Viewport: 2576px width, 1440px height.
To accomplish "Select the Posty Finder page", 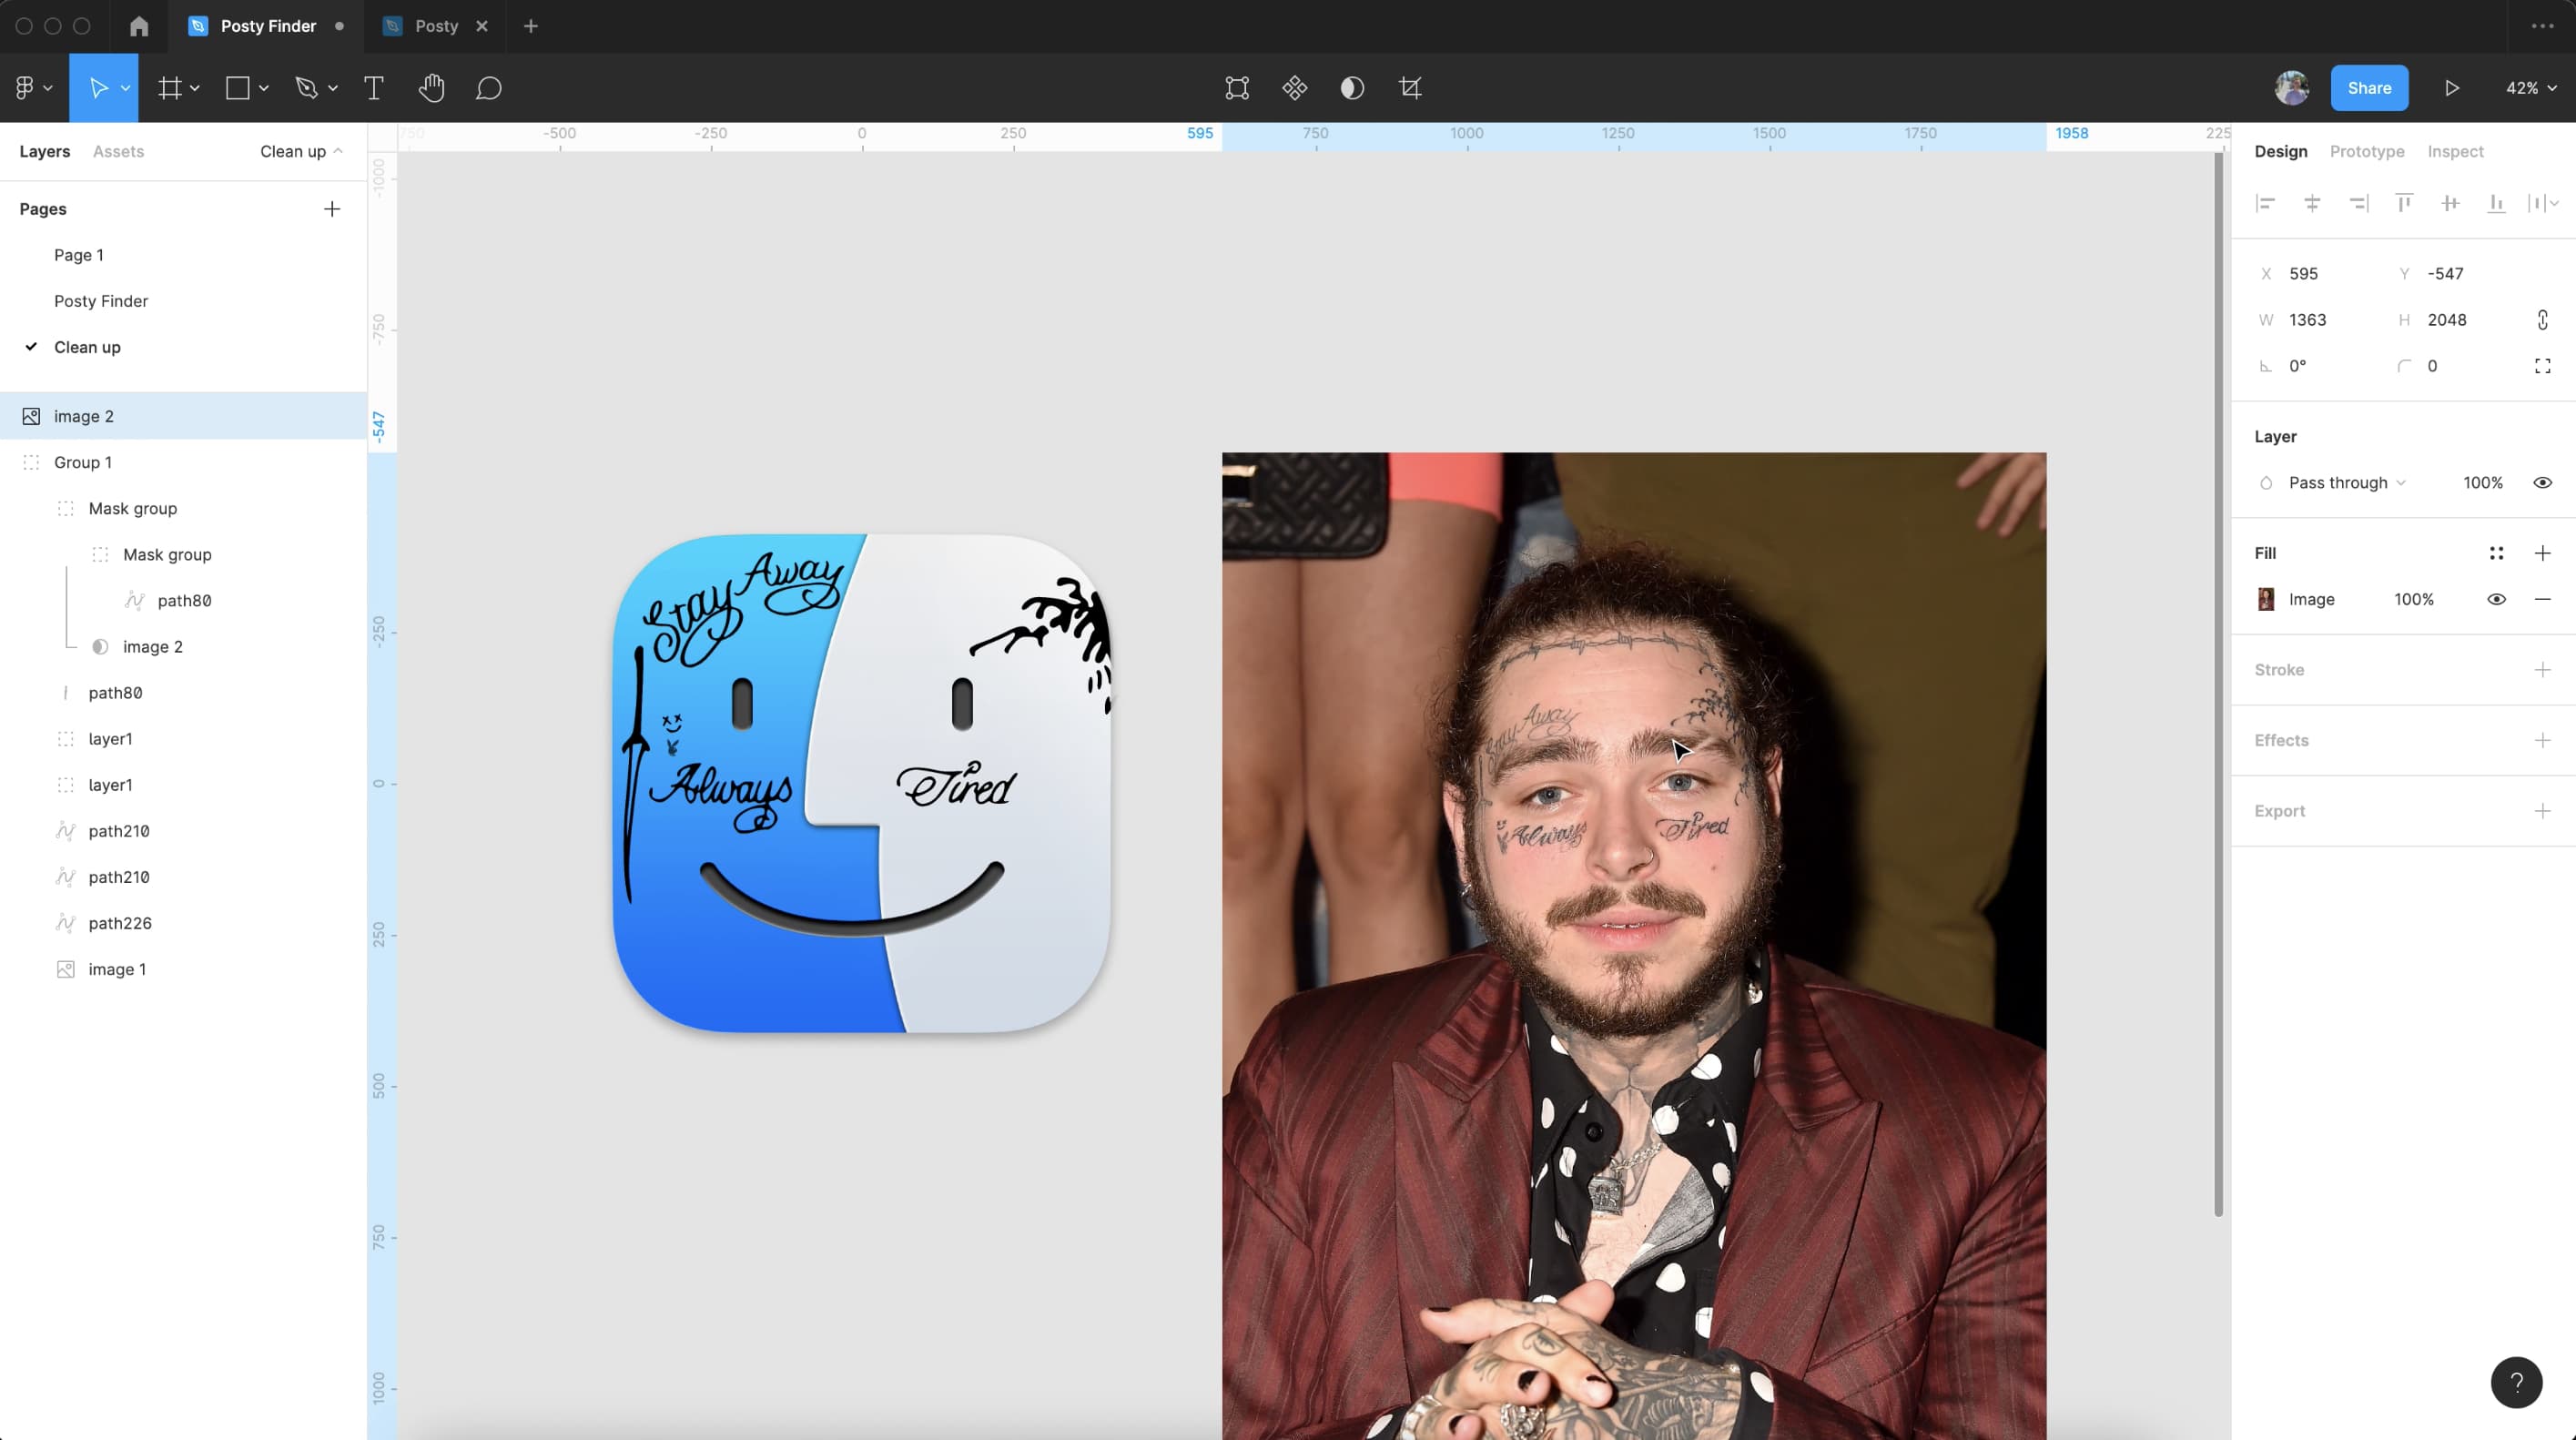I will coord(101,300).
